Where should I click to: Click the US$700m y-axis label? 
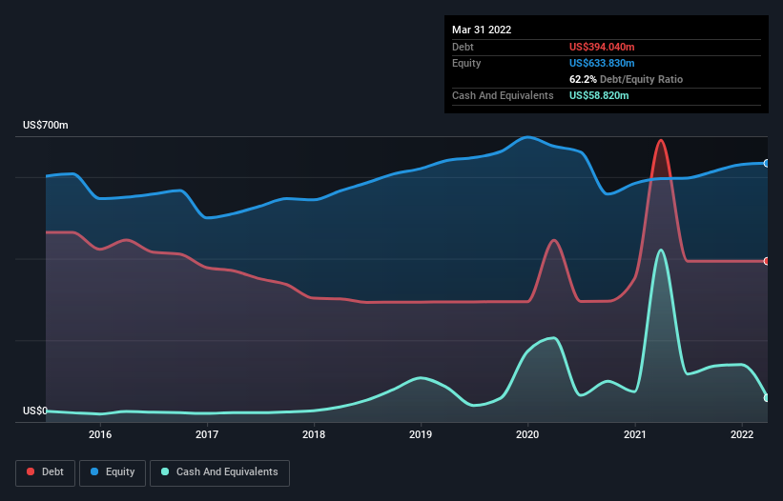coord(46,125)
